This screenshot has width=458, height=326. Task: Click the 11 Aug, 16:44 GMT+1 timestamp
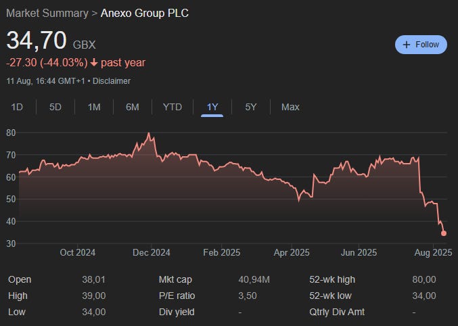45,81
